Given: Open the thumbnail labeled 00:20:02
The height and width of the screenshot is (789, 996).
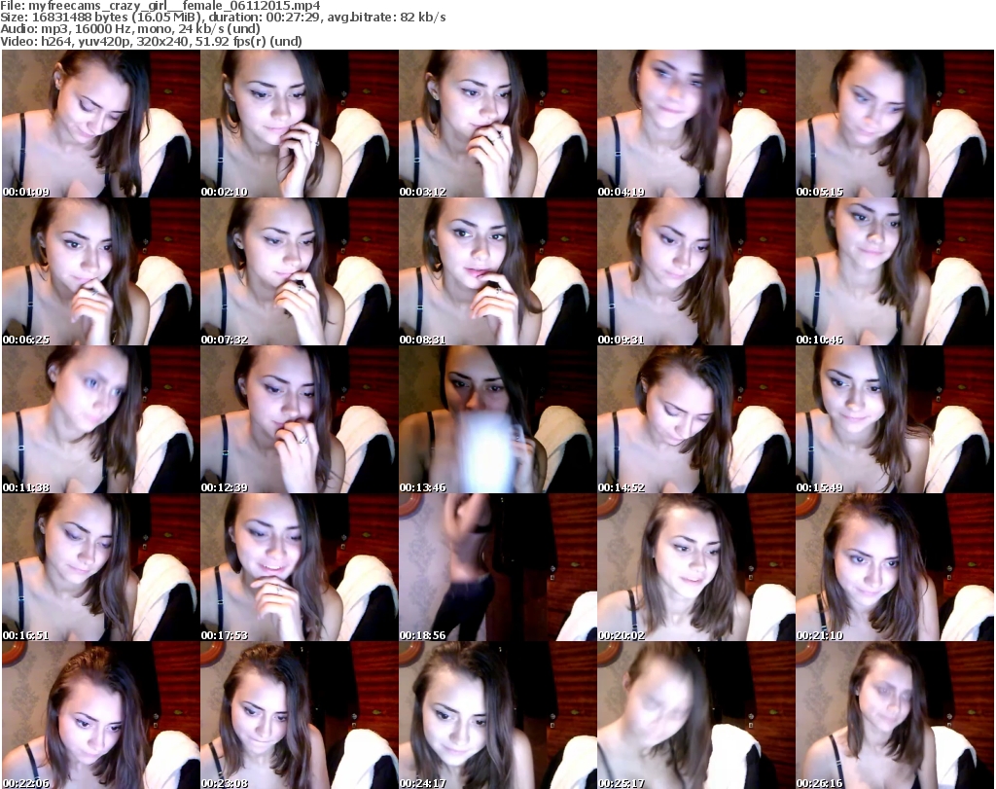Looking at the screenshot, I should click(x=694, y=568).
